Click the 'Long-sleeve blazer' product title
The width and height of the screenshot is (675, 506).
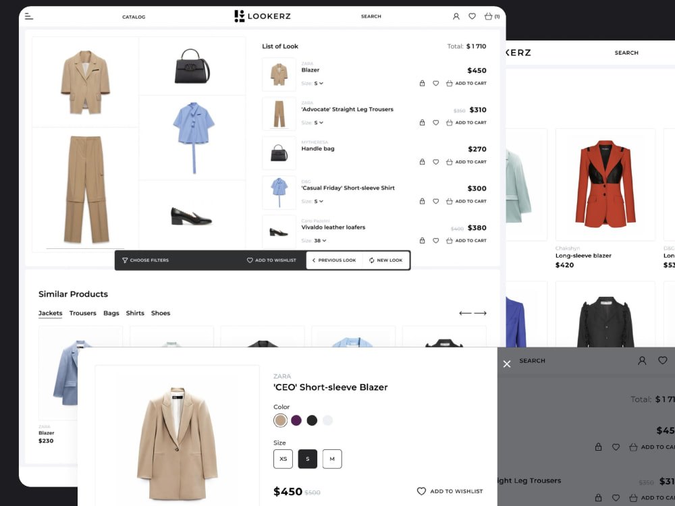coord(583,256)
